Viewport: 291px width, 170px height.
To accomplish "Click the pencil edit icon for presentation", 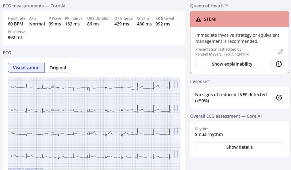I will pyautogui.click(x=280, y=52).
